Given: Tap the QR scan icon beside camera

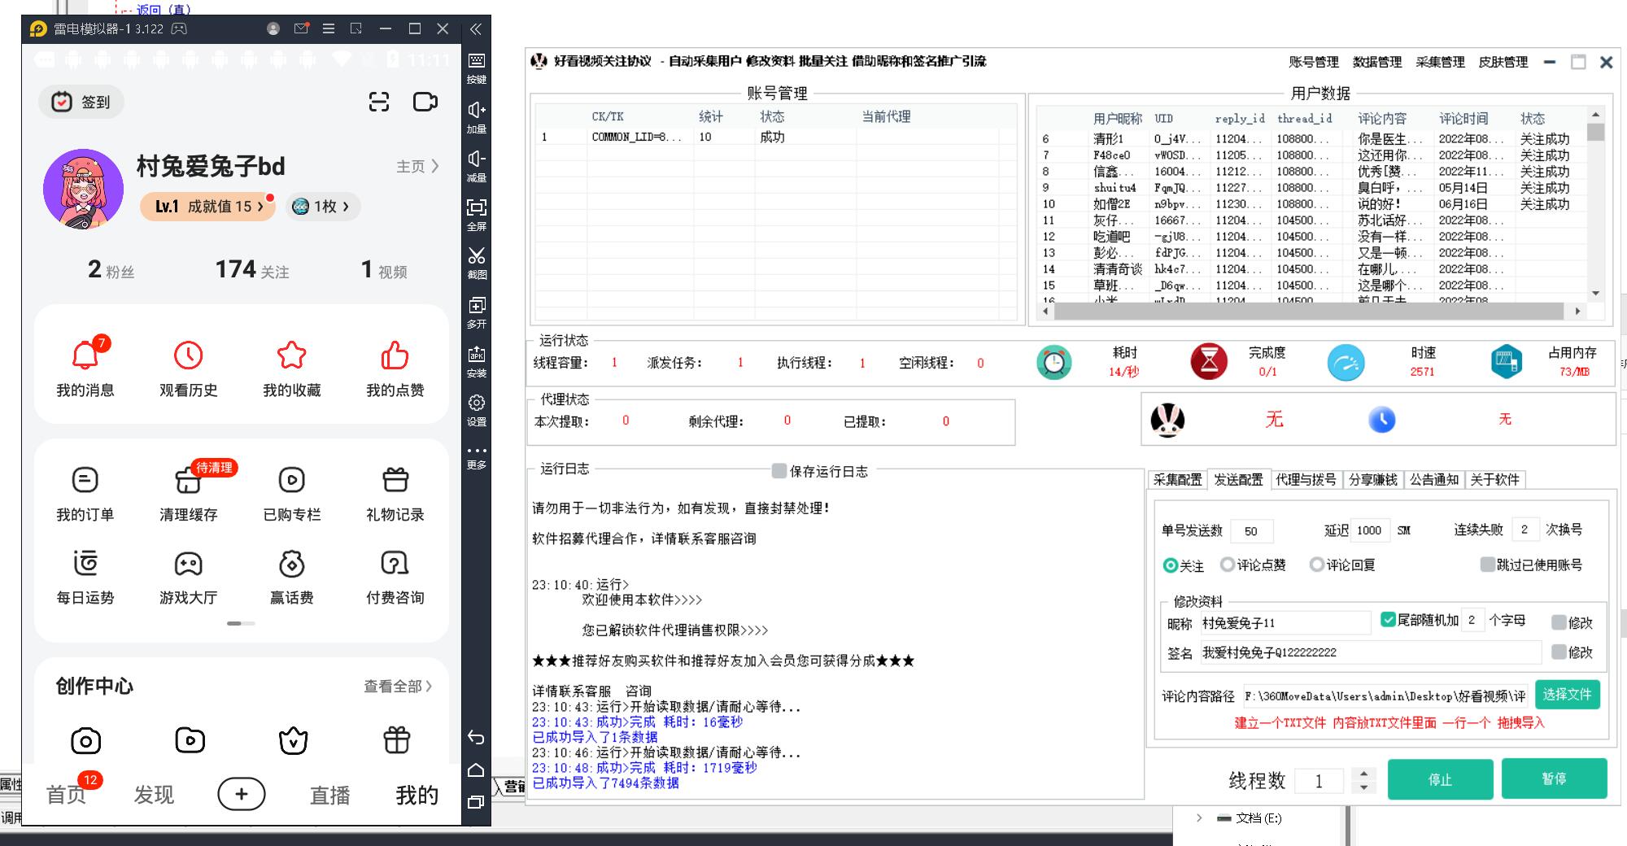Looking at the screenshot, I should [379, 102].
